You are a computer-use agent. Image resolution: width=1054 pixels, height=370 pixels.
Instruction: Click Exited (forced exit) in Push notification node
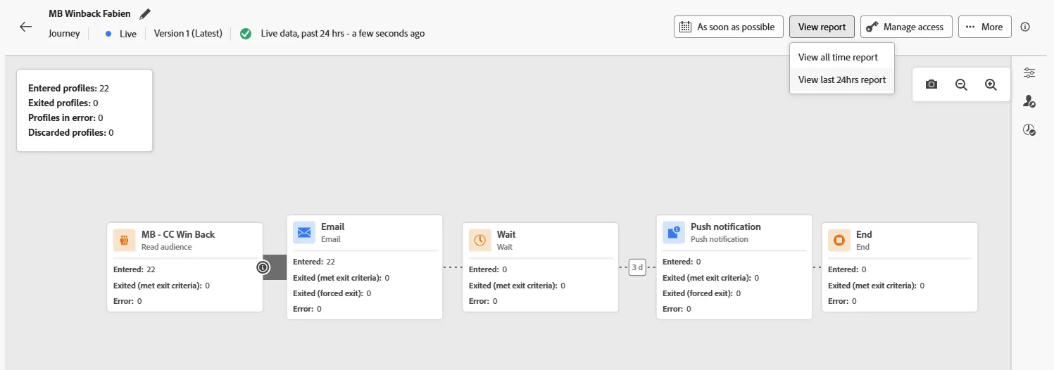[701, 293]
